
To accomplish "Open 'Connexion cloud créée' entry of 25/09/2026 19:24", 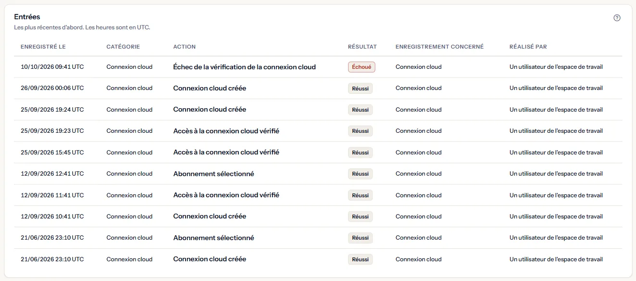I will [210, 110].
